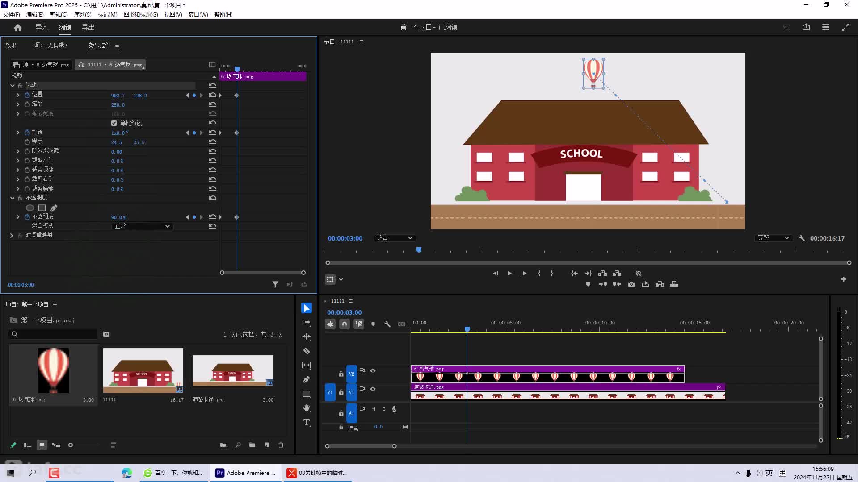Expand the Time Remapping group
This screenshot has height=482, width=858.
pos(12,235)
